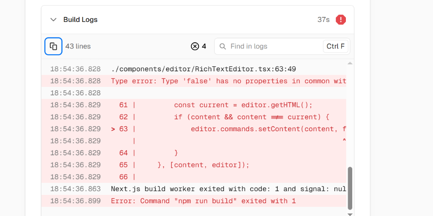Viewport: 433px width, 216px height.
Task: Click the 18:54:36.863 timestamp
Action: 75,189
